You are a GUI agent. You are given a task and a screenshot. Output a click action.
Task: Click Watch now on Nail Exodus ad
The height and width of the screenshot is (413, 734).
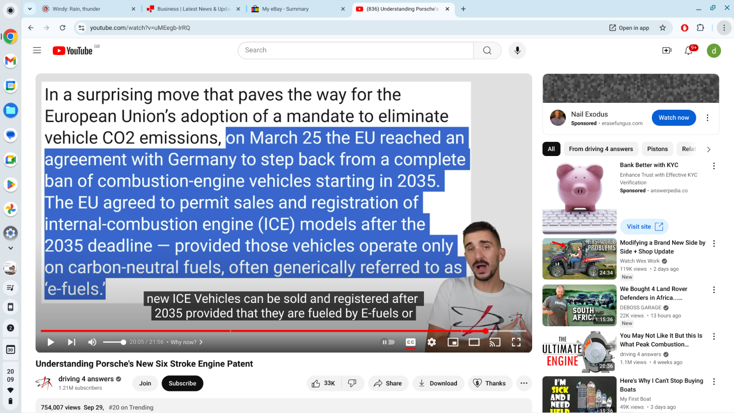[x=673, y=117]
